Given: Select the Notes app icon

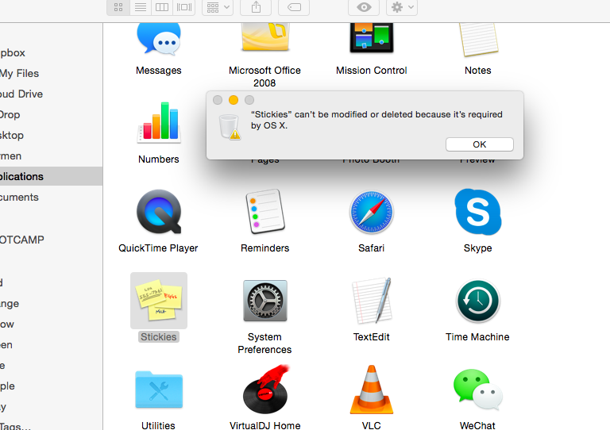Looking at the screenshot, I should pos(478,39).
